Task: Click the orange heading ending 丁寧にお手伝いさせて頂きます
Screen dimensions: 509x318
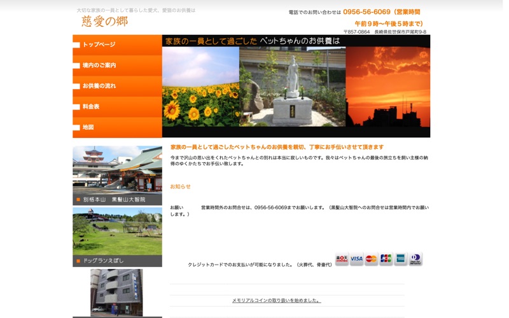Action: 277,147
